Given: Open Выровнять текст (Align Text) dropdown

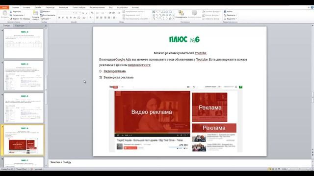Looking at the screenshot, I should [132, 15].
